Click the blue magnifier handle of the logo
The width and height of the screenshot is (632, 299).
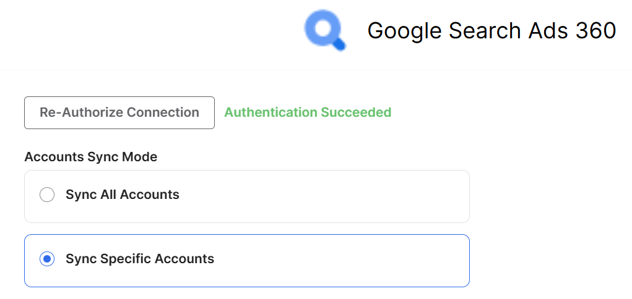[x=339, y=44]
